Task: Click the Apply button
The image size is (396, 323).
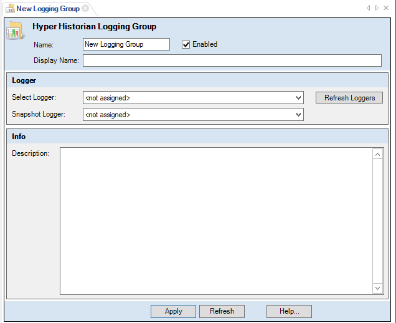Action: click(x=173, y=311)
